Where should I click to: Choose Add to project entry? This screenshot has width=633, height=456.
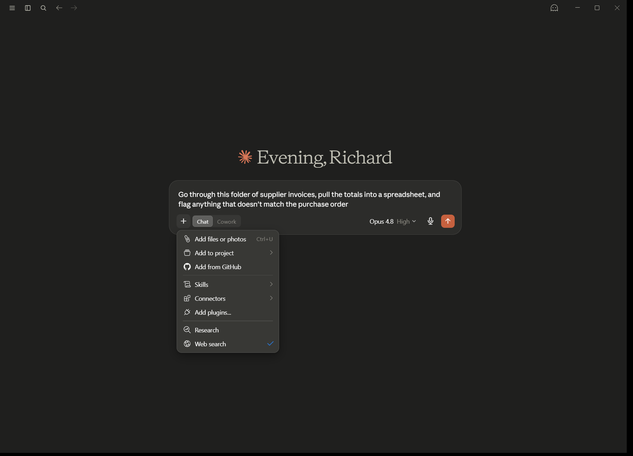(228, 253)
